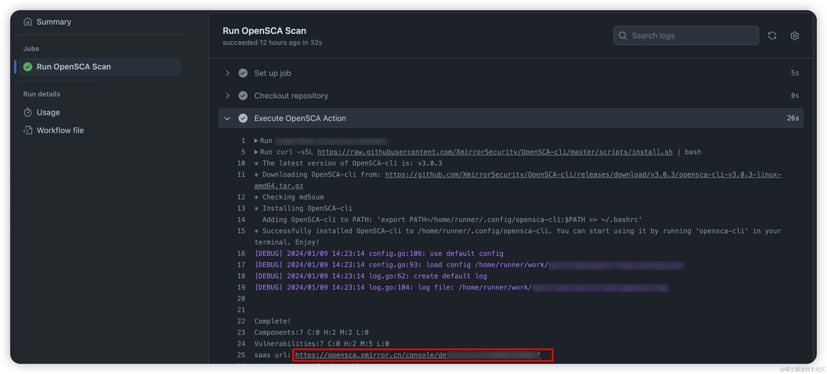
Task: Click the magnifier icon in Search logs
Action: [x=622, y=36]
